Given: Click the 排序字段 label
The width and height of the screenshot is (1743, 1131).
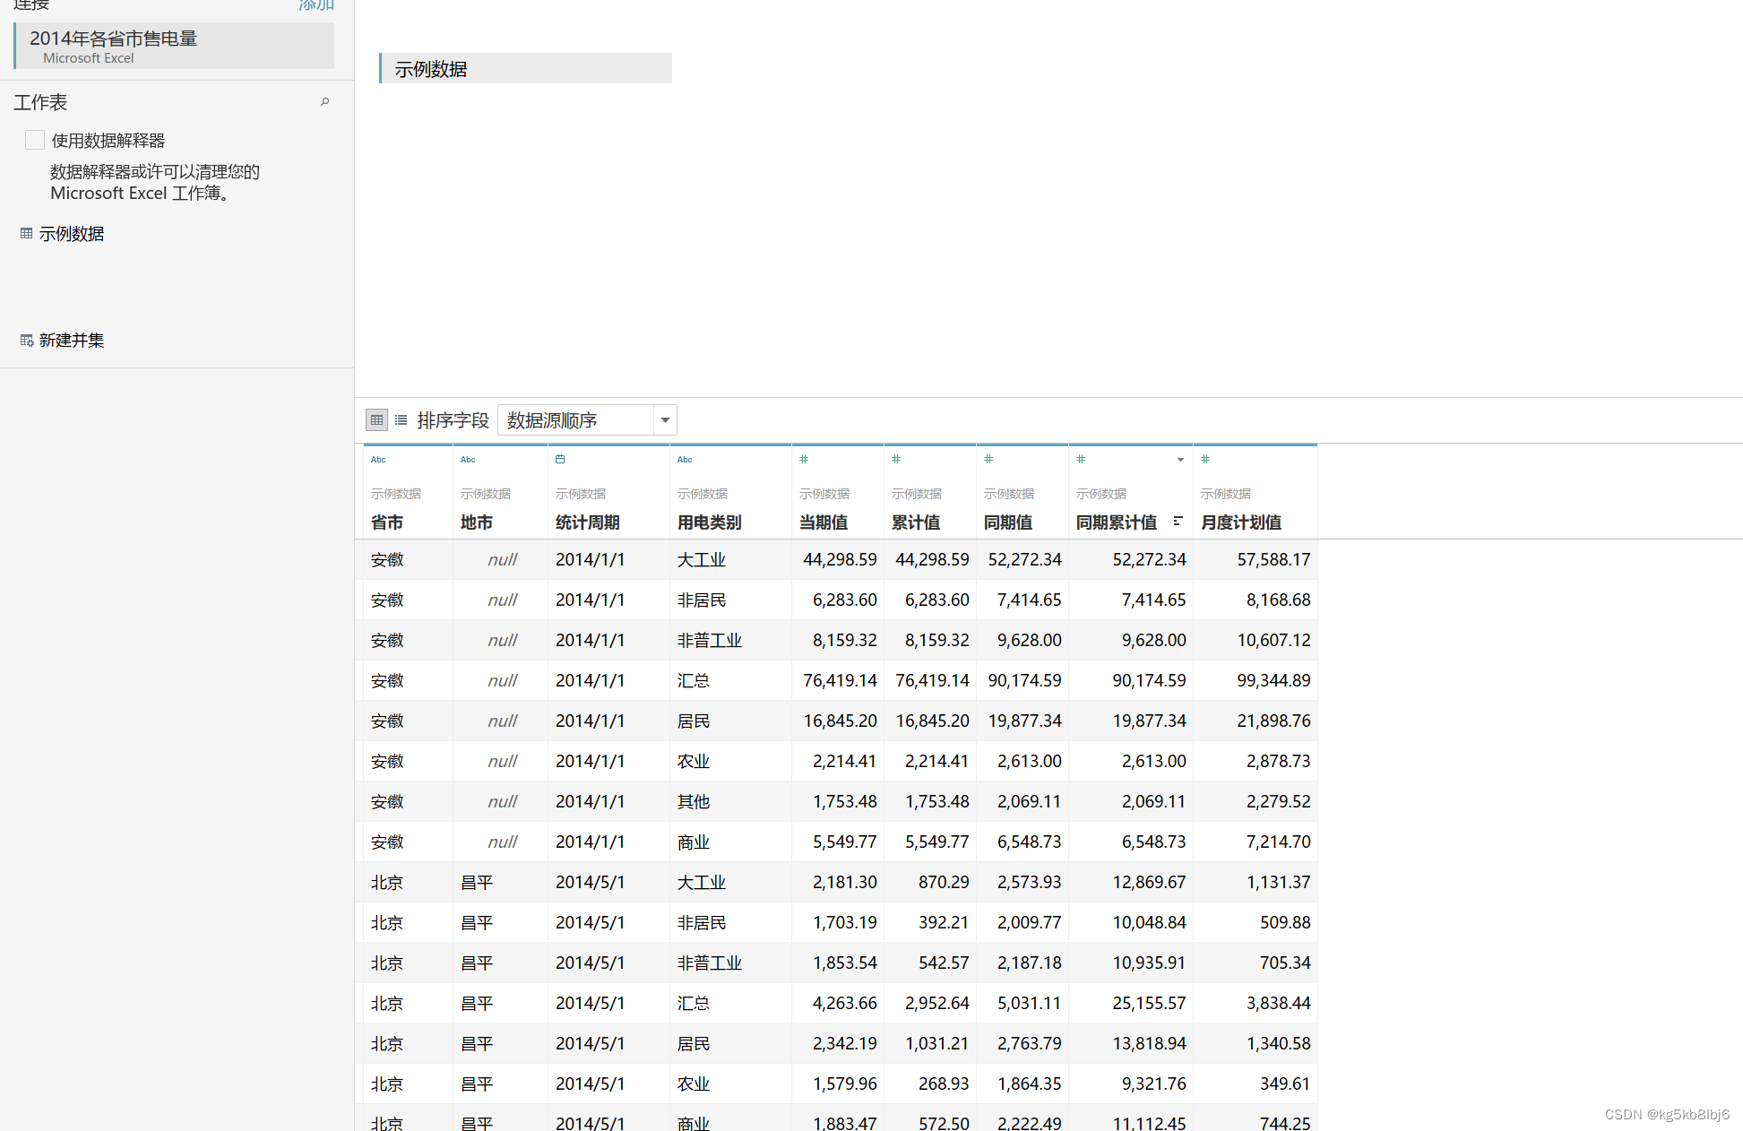Looking at the screenshot, I should point(453,420).
